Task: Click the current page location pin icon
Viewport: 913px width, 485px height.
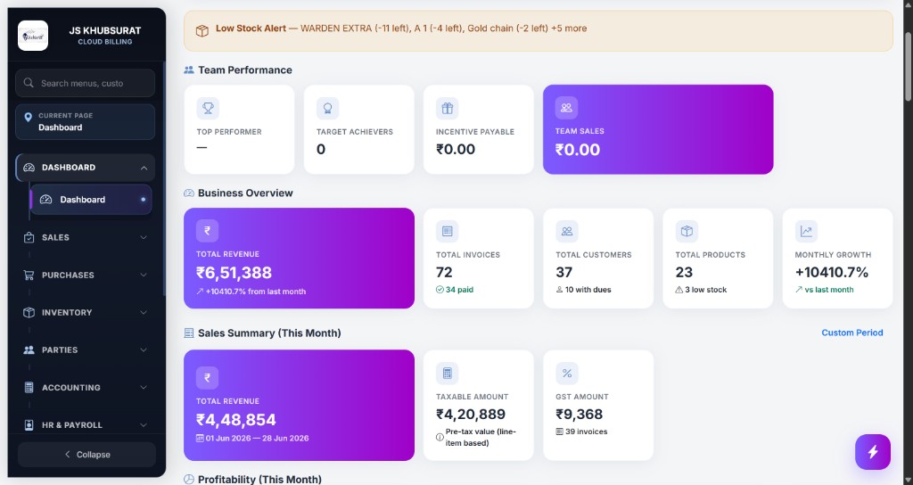Action: tap(28, 118)
